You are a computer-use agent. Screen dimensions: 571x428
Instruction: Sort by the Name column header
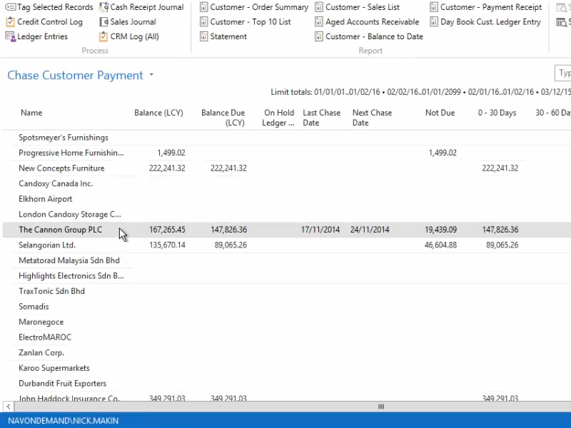tap(31, 113)
